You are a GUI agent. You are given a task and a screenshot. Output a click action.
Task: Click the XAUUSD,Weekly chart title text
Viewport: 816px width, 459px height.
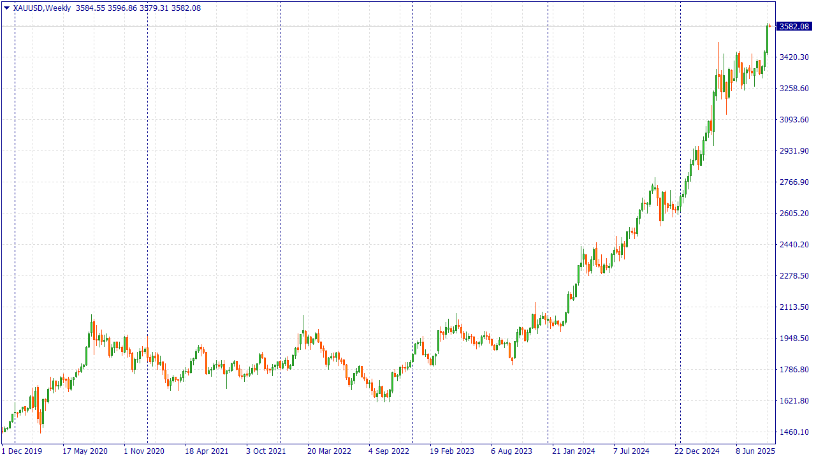click(42, 8)
